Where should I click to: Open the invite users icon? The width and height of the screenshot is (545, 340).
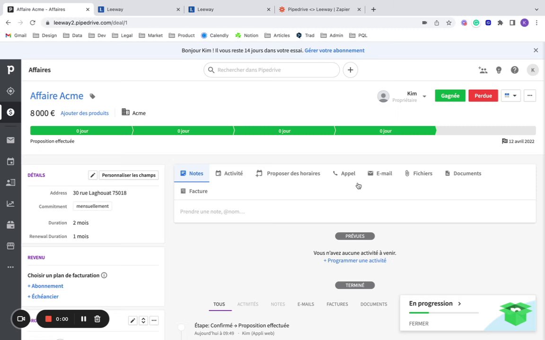point(483,70)
